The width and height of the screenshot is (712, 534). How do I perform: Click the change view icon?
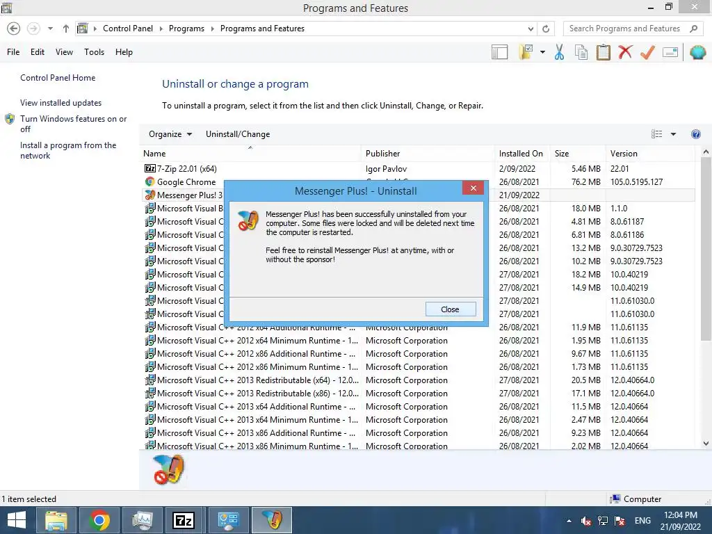(x=656, y=134)
